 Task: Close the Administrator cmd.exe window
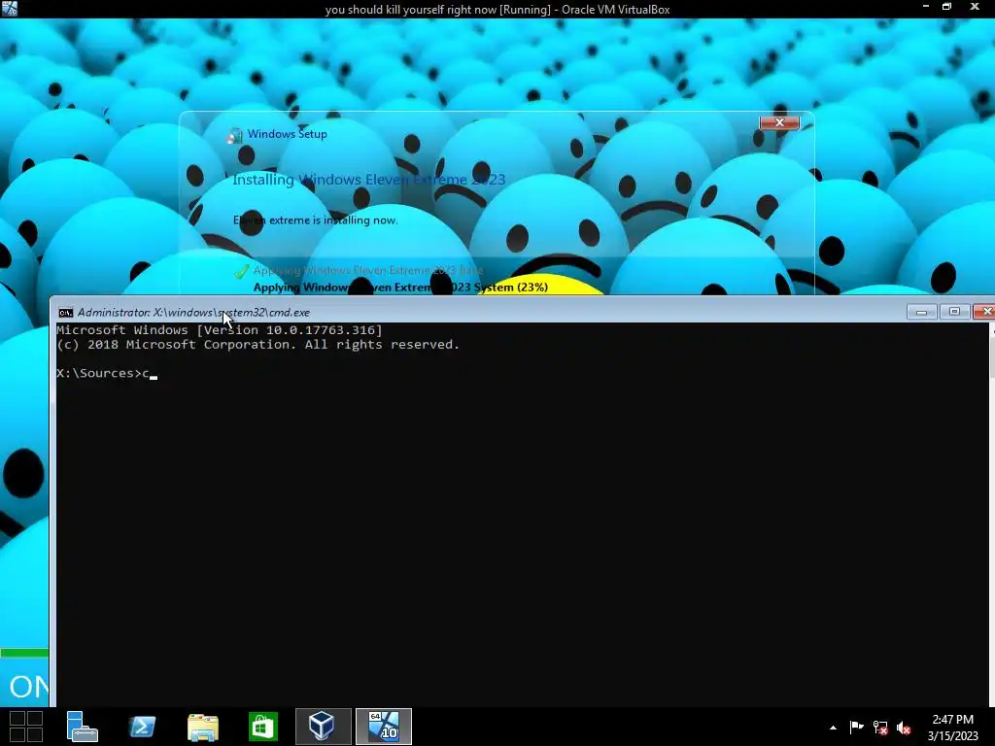tap(984, 312)
